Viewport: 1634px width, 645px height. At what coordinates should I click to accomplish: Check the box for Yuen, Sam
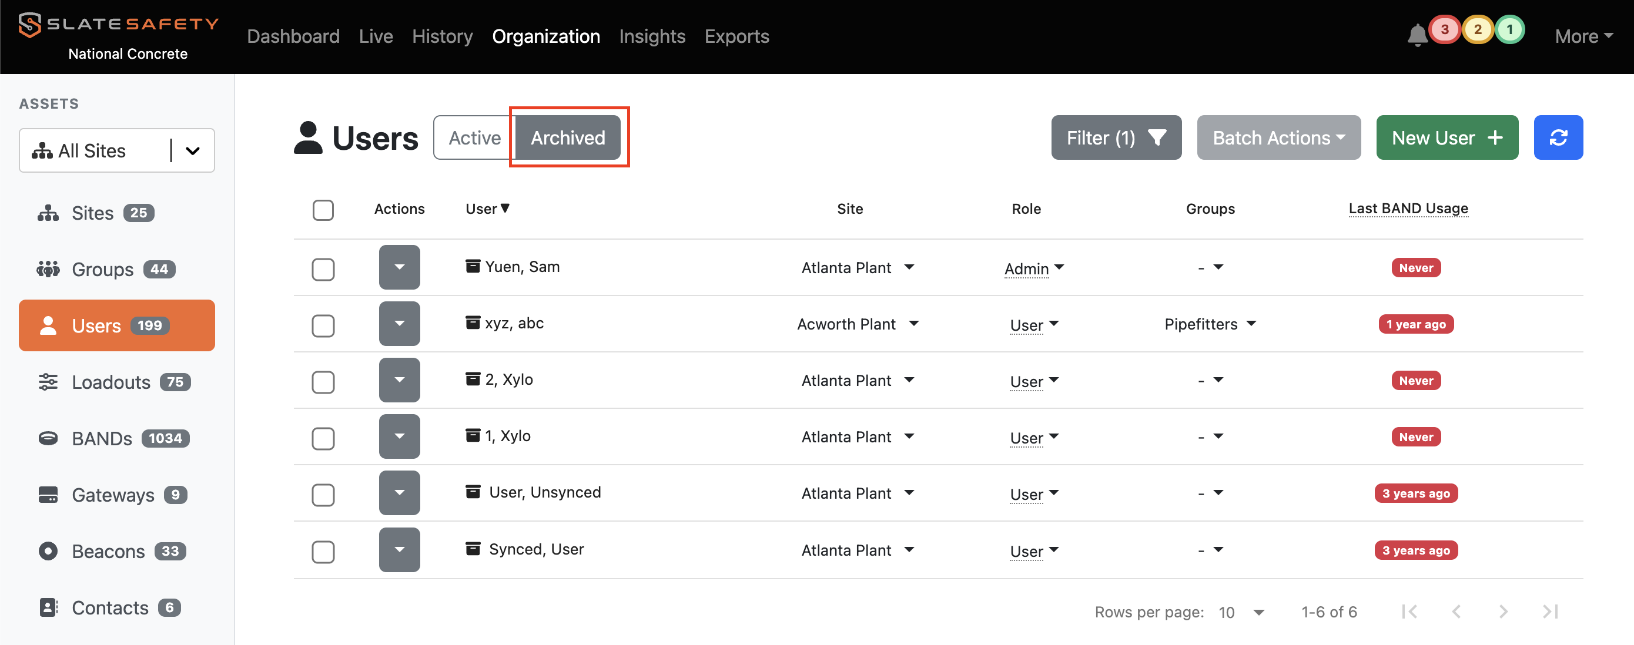point(323,269)
